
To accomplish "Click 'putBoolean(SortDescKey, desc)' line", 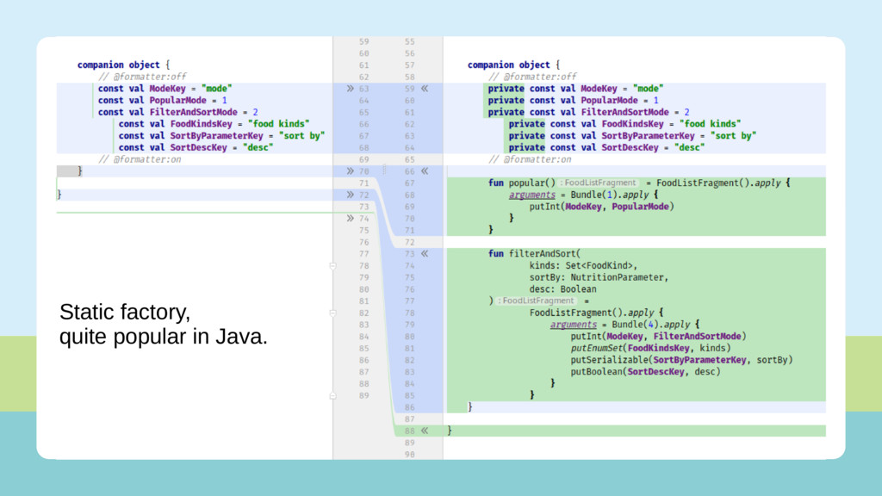I will (645, 372).
